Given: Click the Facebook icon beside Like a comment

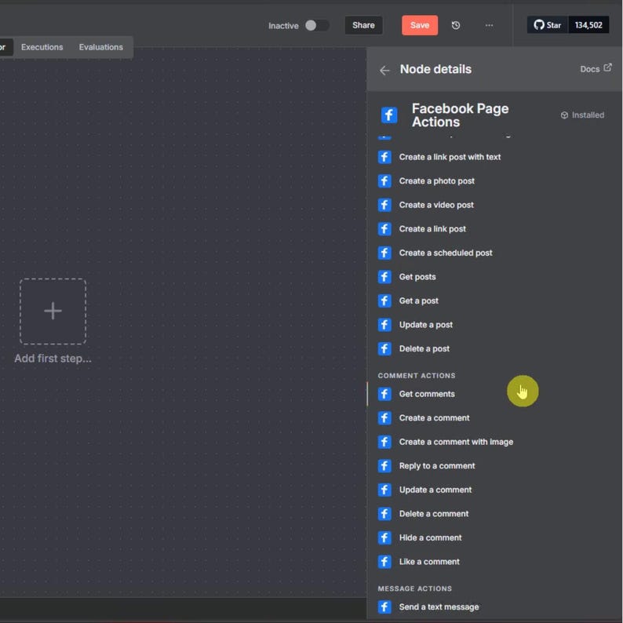Looking at the screenshot, I should point(384,562).
